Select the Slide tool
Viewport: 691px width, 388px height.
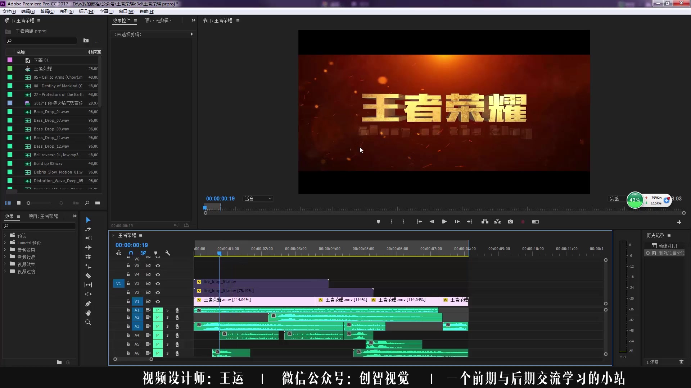(x=88, y=294)
